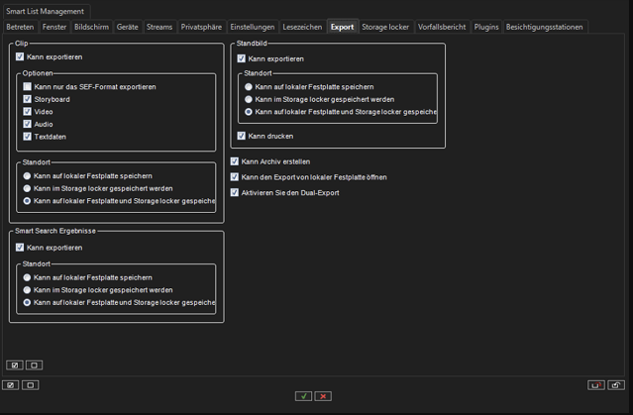Open the Privatsphäre tab

point(201,27)
